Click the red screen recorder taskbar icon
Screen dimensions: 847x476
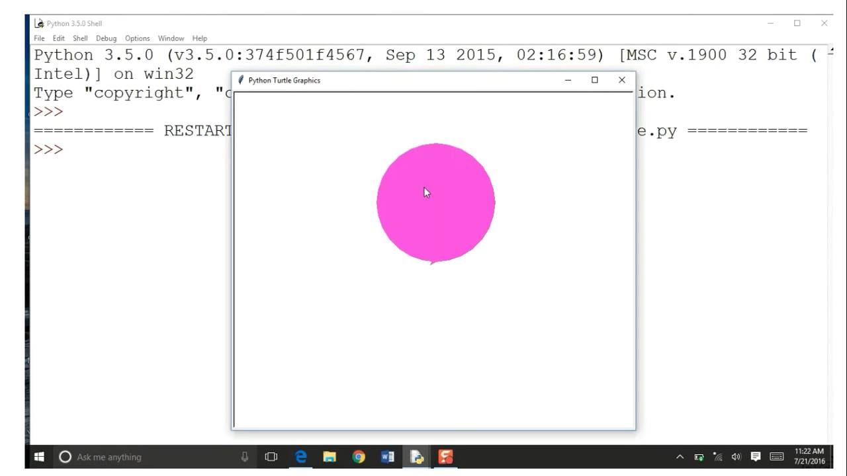446,457
